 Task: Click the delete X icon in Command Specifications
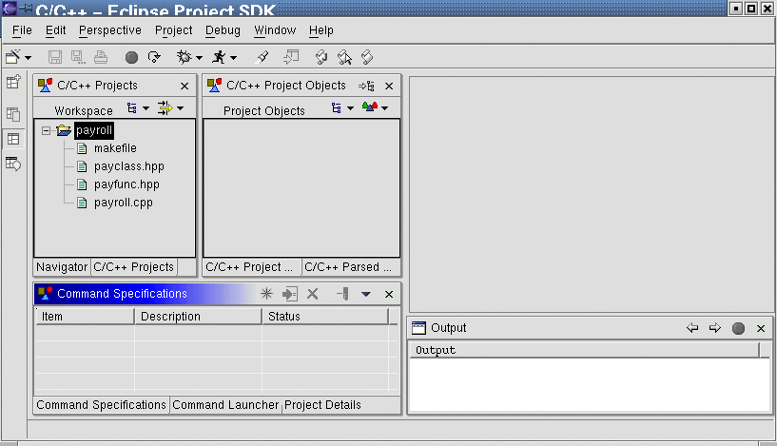pyautogui.click(x=312, y=294)
